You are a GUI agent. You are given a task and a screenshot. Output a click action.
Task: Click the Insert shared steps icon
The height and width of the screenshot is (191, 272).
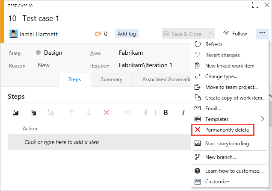[x=33, y=113]
